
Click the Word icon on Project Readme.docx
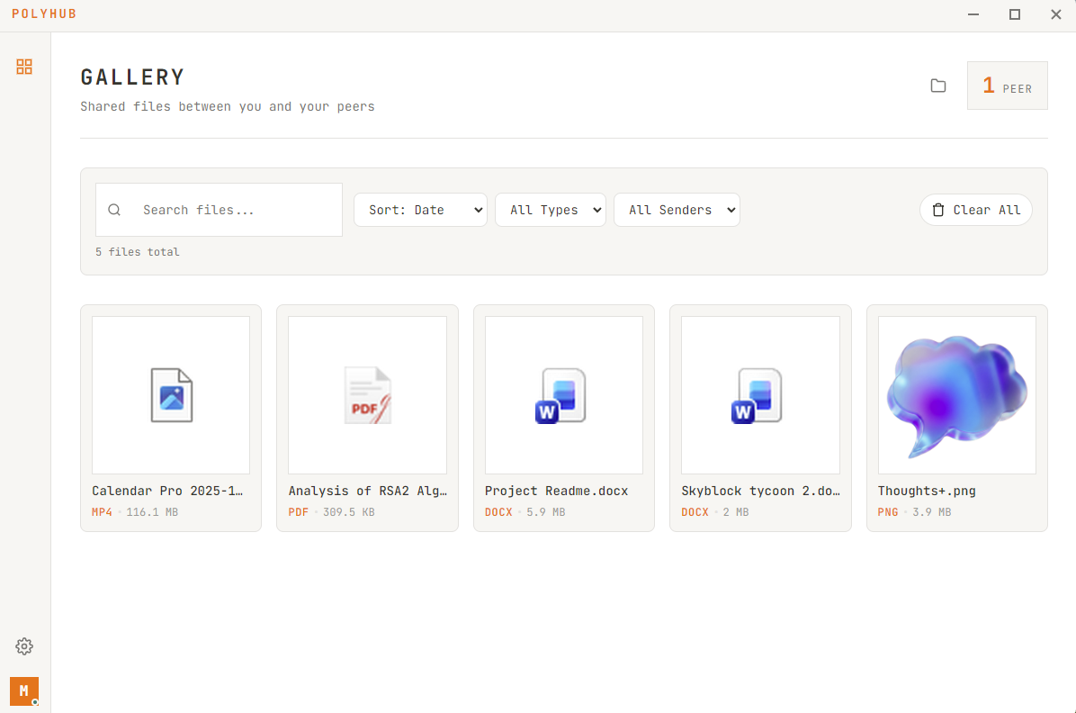tap(563, 394)
